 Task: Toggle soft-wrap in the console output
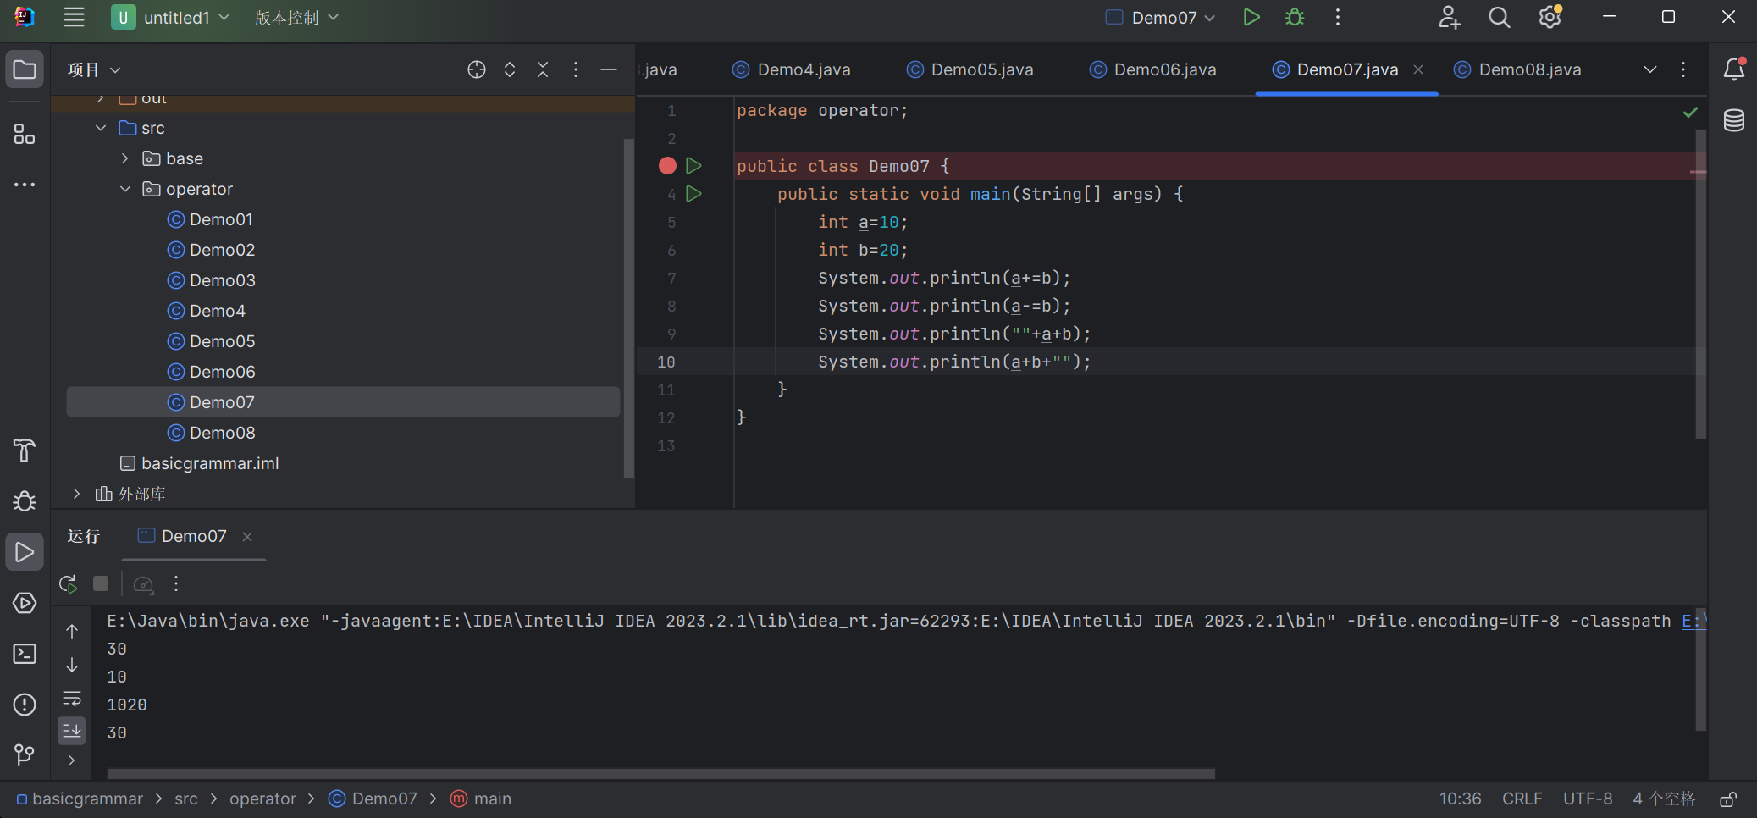coord(72,699)
